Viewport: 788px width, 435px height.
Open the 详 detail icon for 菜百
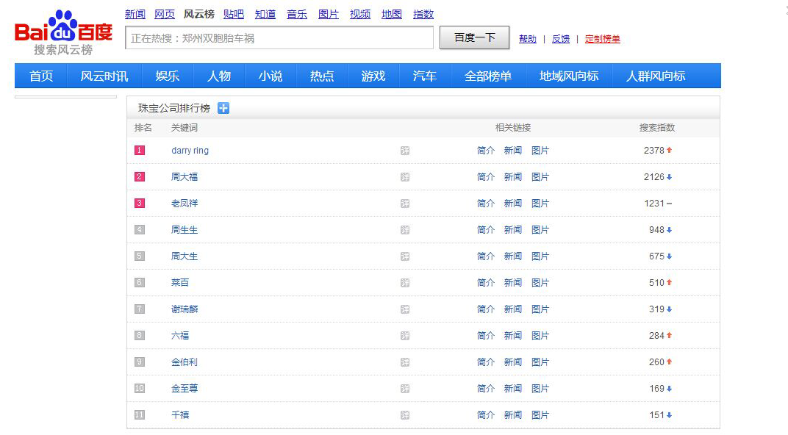(404, 283)
